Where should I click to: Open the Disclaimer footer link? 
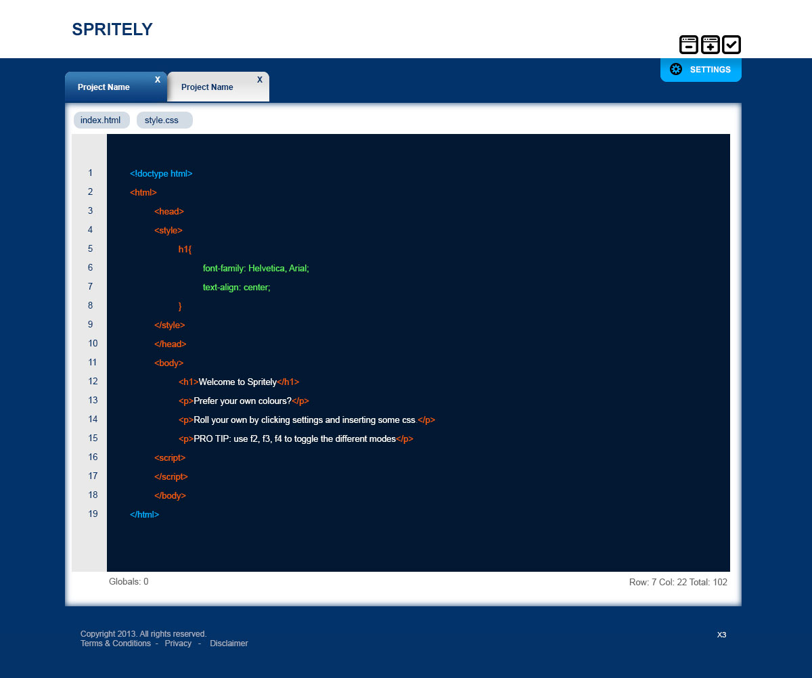point(229,643)
